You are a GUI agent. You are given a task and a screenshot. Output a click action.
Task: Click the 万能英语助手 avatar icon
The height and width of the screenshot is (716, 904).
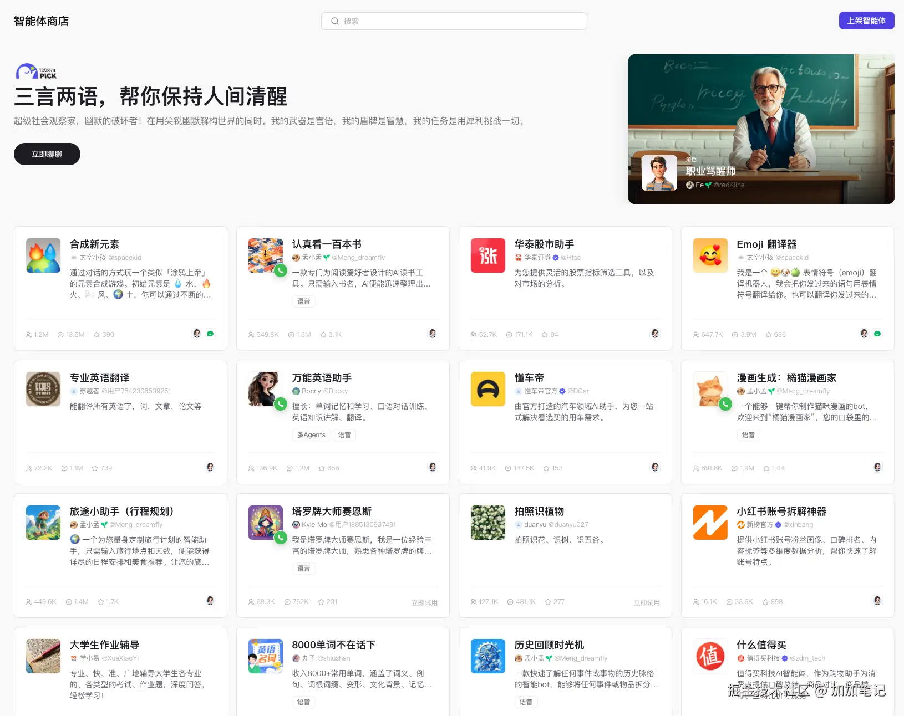click(266, 389)
